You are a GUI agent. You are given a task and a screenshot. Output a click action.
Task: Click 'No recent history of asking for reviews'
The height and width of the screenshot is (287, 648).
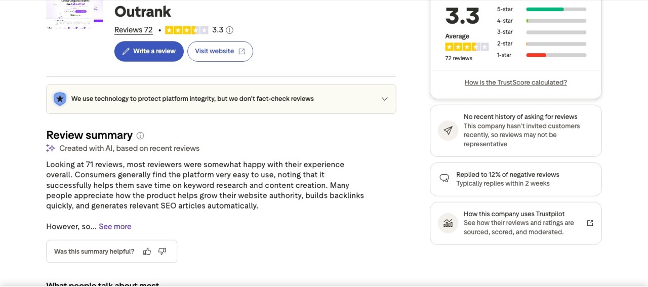point(520,117)
